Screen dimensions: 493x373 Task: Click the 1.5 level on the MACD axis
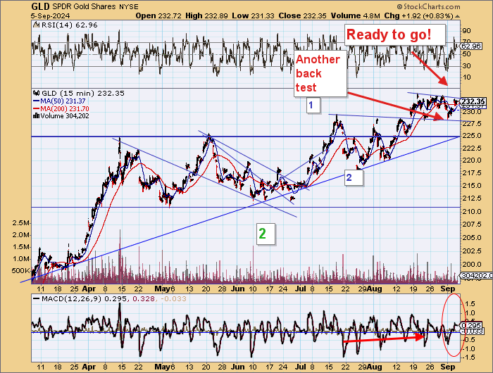(470, 304)
